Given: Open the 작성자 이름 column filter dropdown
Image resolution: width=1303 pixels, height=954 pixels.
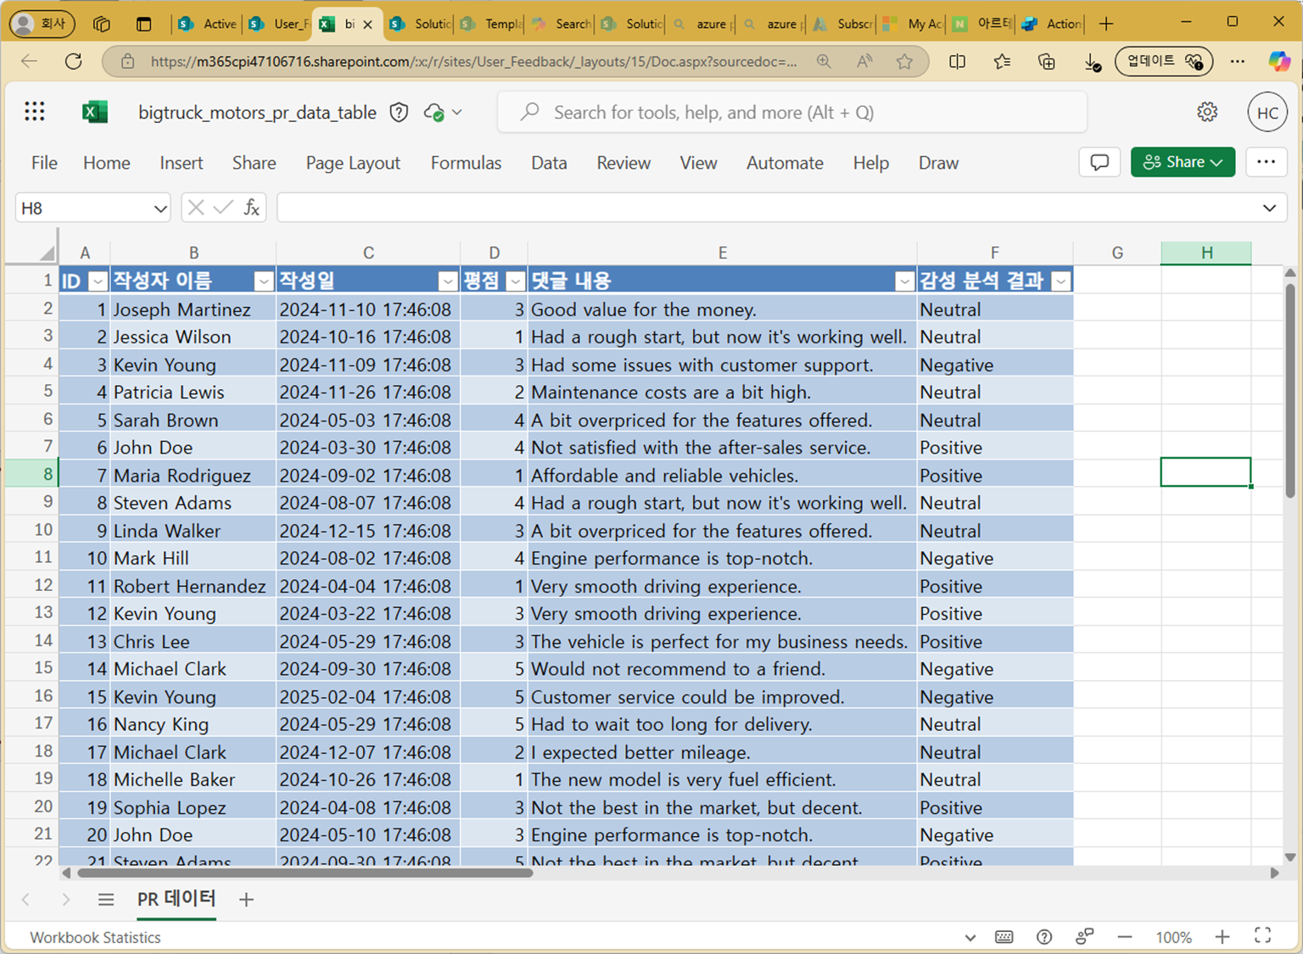Looking at the screenshot, I should [x=264, y=281].
